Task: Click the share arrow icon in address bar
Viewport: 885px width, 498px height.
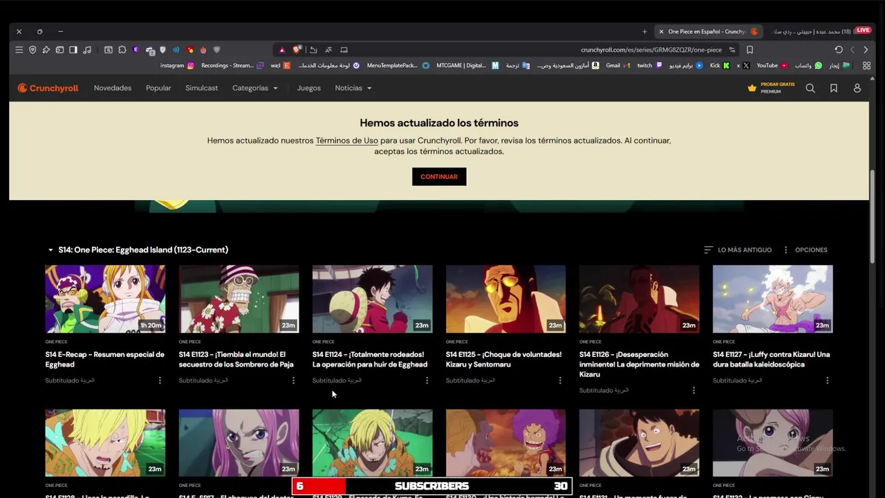Action: click(x=313, y=50)
